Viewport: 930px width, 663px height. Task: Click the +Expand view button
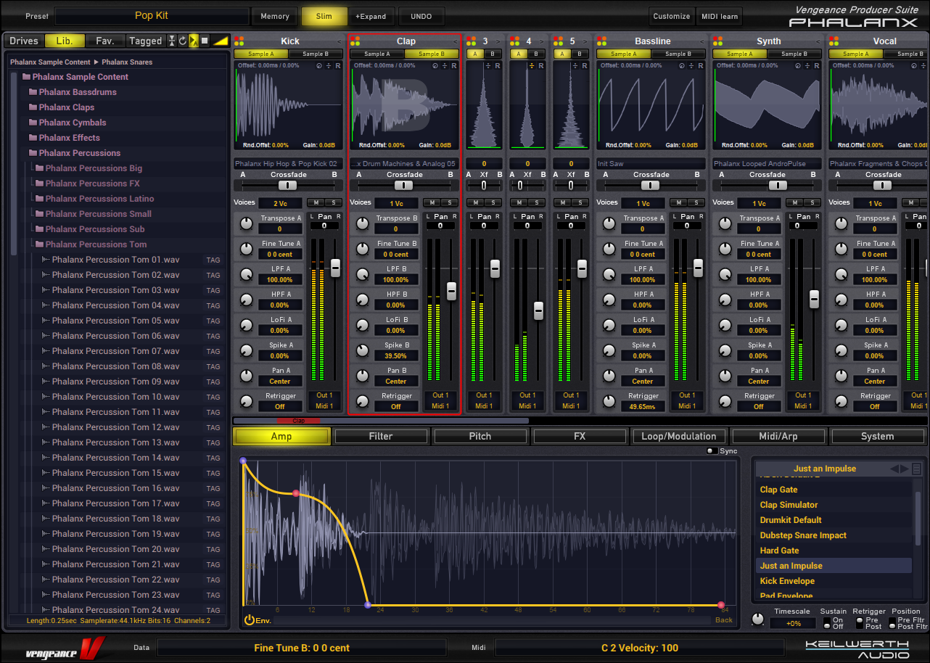371,16
